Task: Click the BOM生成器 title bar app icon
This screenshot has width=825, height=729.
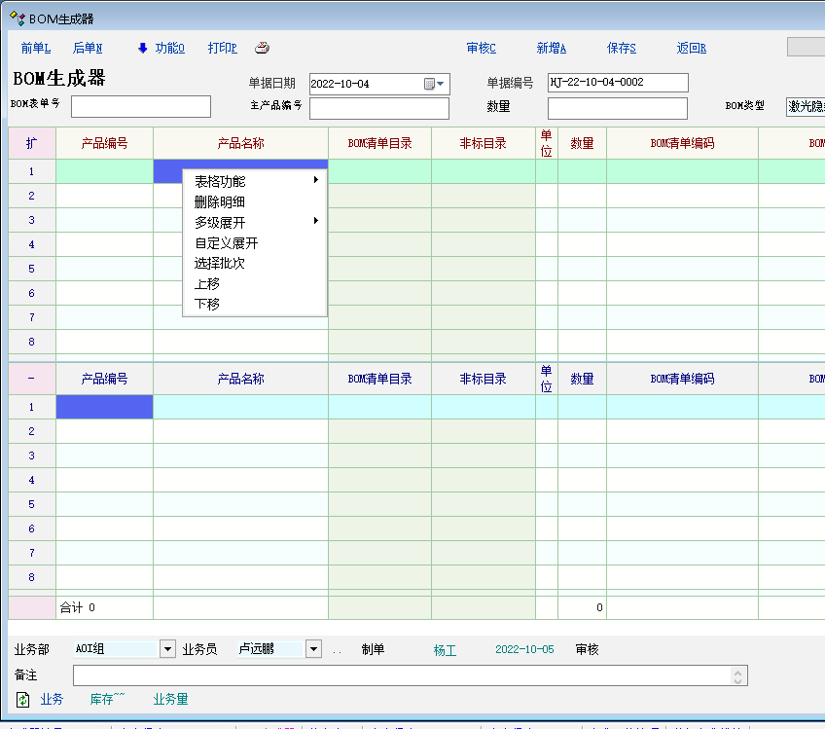Action: pyautogui.click(x=18, y=18)
